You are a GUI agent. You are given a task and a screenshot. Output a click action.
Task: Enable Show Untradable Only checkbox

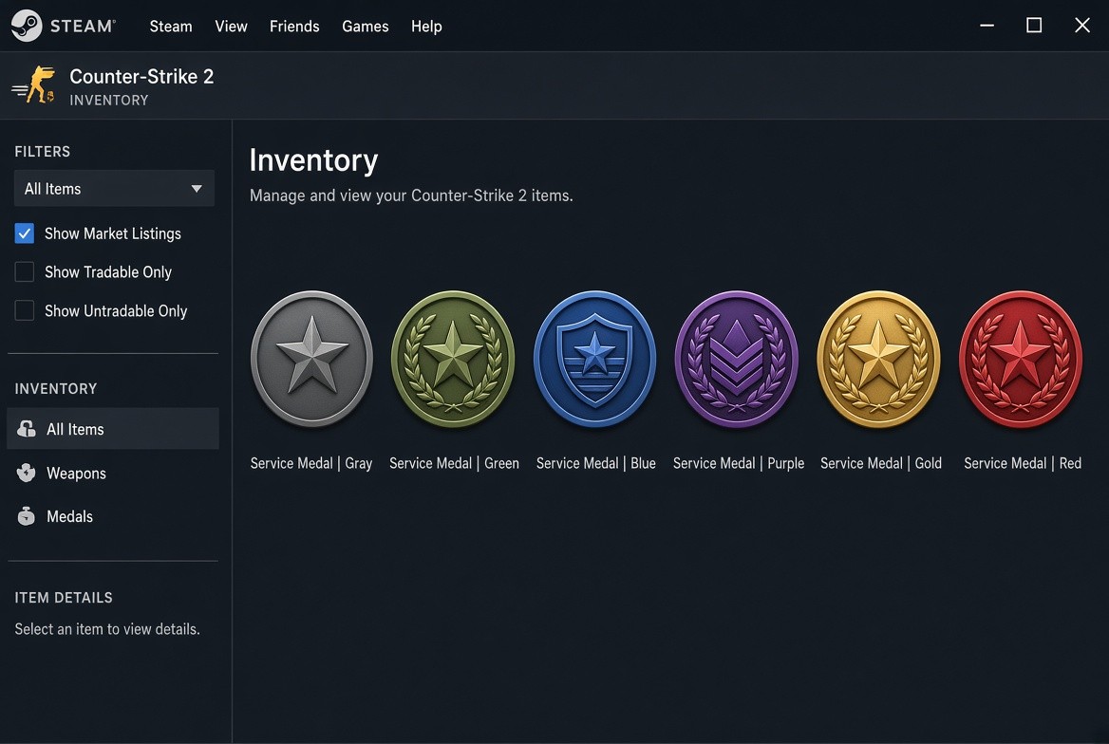pos(24,310)
